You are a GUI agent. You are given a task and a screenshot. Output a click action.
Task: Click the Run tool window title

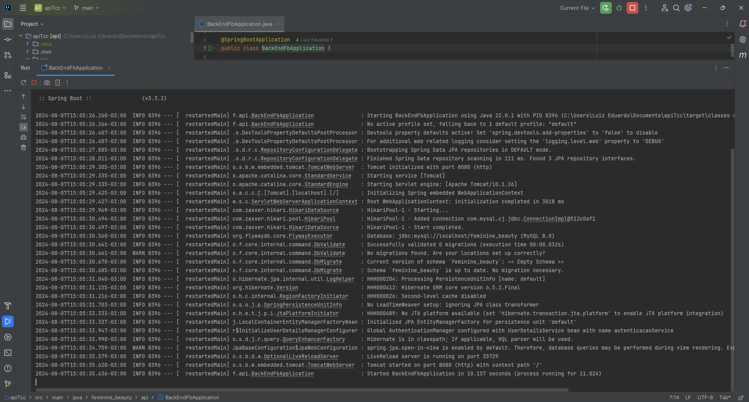(x=25, y=68)
